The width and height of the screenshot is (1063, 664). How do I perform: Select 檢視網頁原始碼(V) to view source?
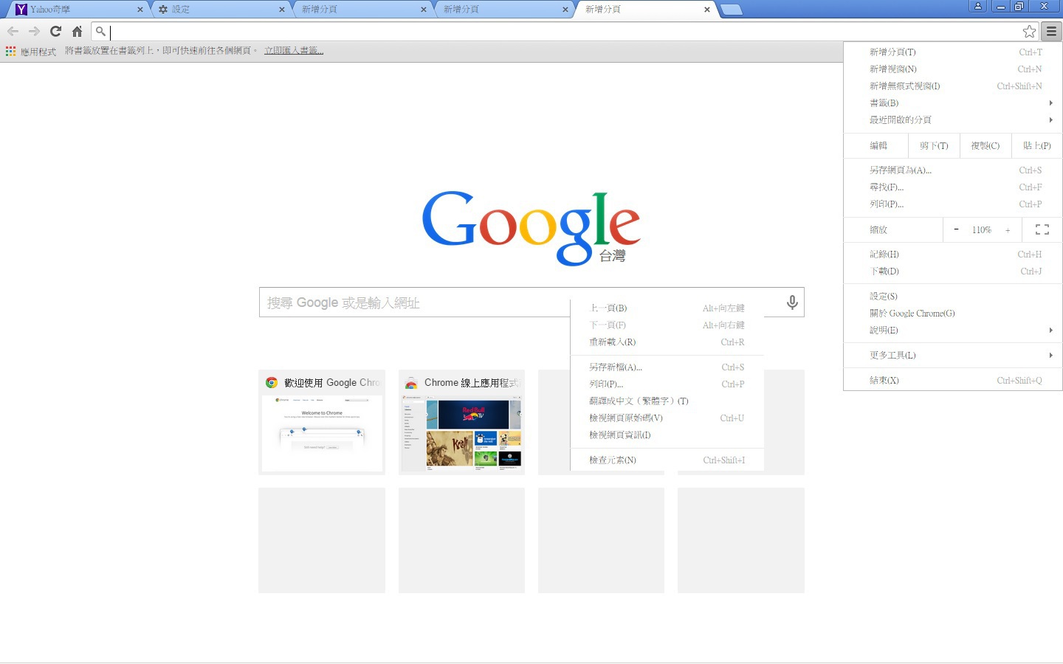(x=667, y=418)
